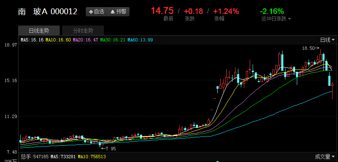Click the 18.50 high price marker

(311, 48)
